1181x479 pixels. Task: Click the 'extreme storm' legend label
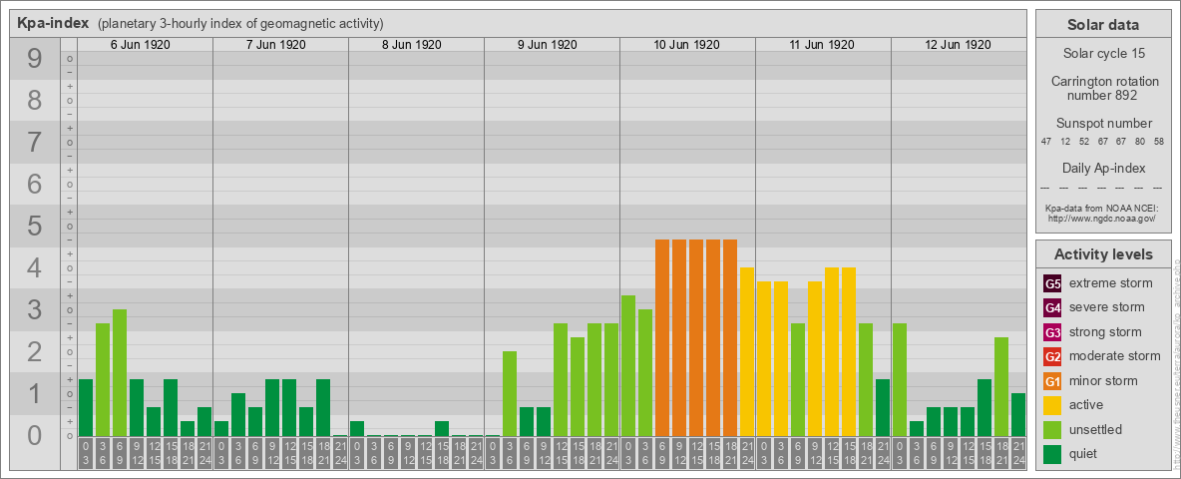(1111, 283)
